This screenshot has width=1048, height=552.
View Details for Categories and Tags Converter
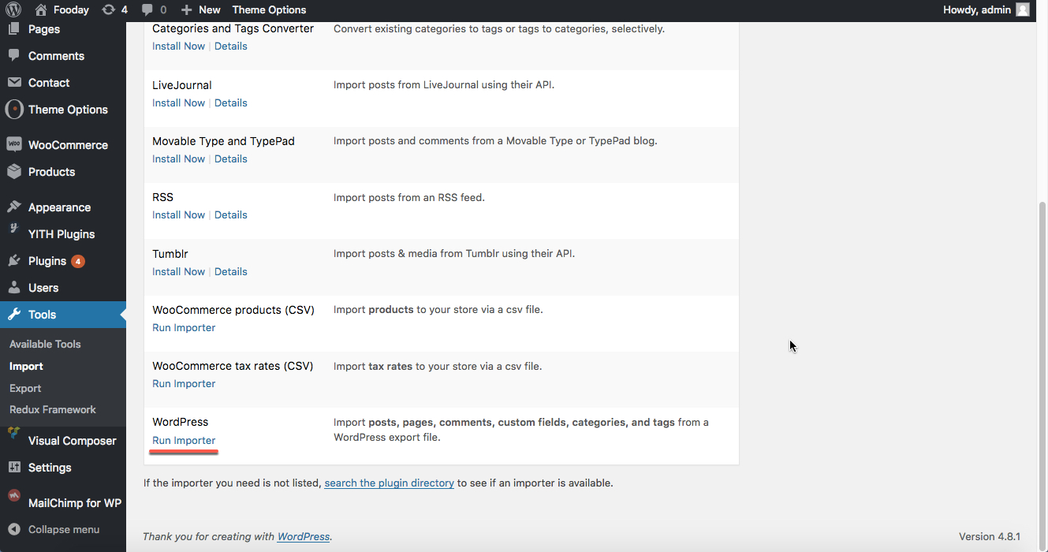pos(231,46)
